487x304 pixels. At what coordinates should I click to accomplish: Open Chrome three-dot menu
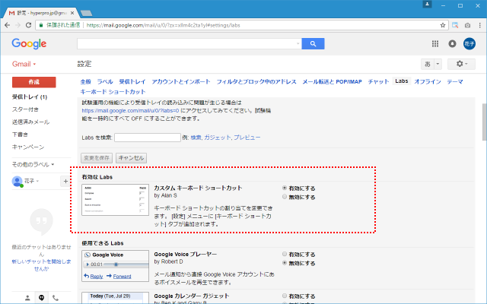[x=479, y=25]
